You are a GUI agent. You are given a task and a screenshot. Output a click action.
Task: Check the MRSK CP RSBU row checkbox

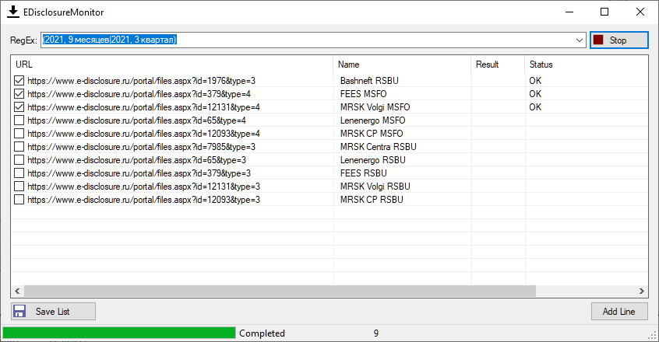tap(19, 200)
